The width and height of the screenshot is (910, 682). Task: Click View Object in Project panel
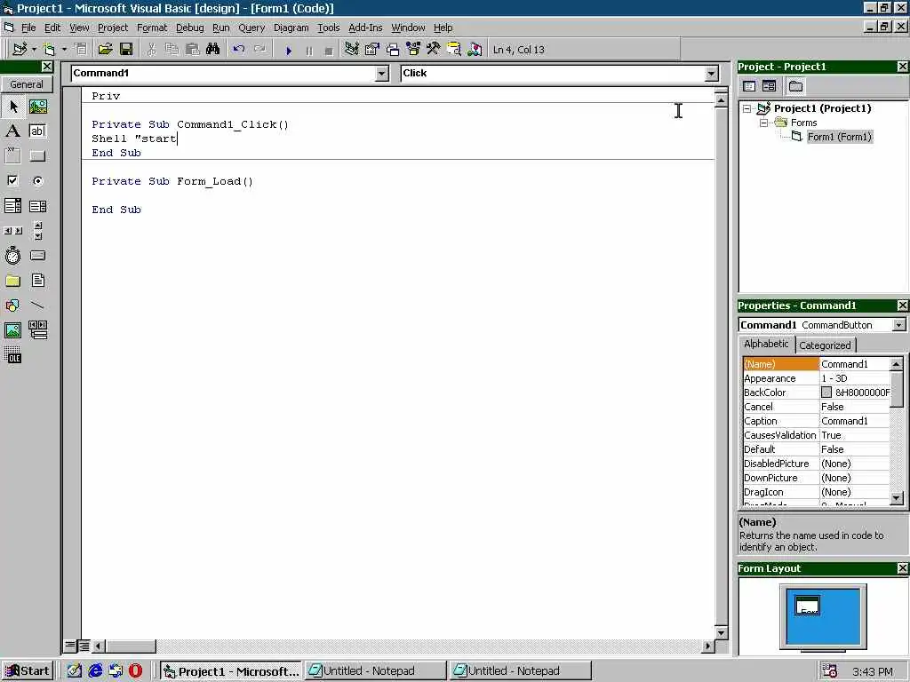pyautogui.click(x=769, y=86)
